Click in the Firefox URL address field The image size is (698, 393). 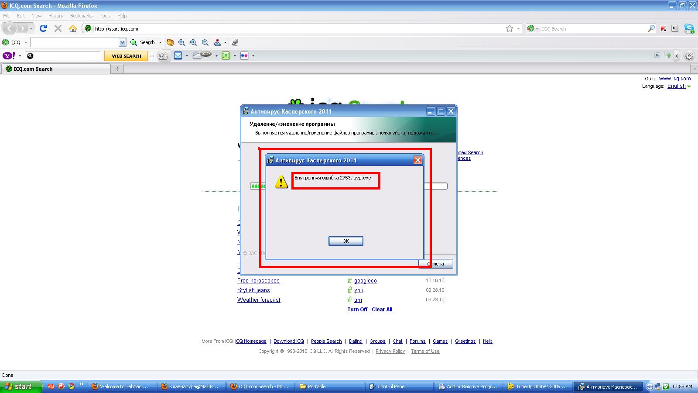pos(299,28)
